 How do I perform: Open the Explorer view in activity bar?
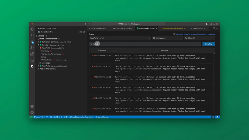32,29
